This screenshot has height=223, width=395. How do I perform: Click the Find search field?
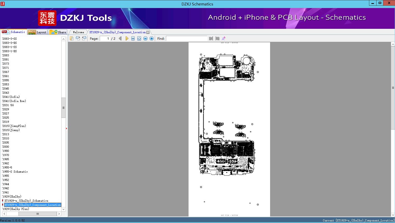(187, 38)
